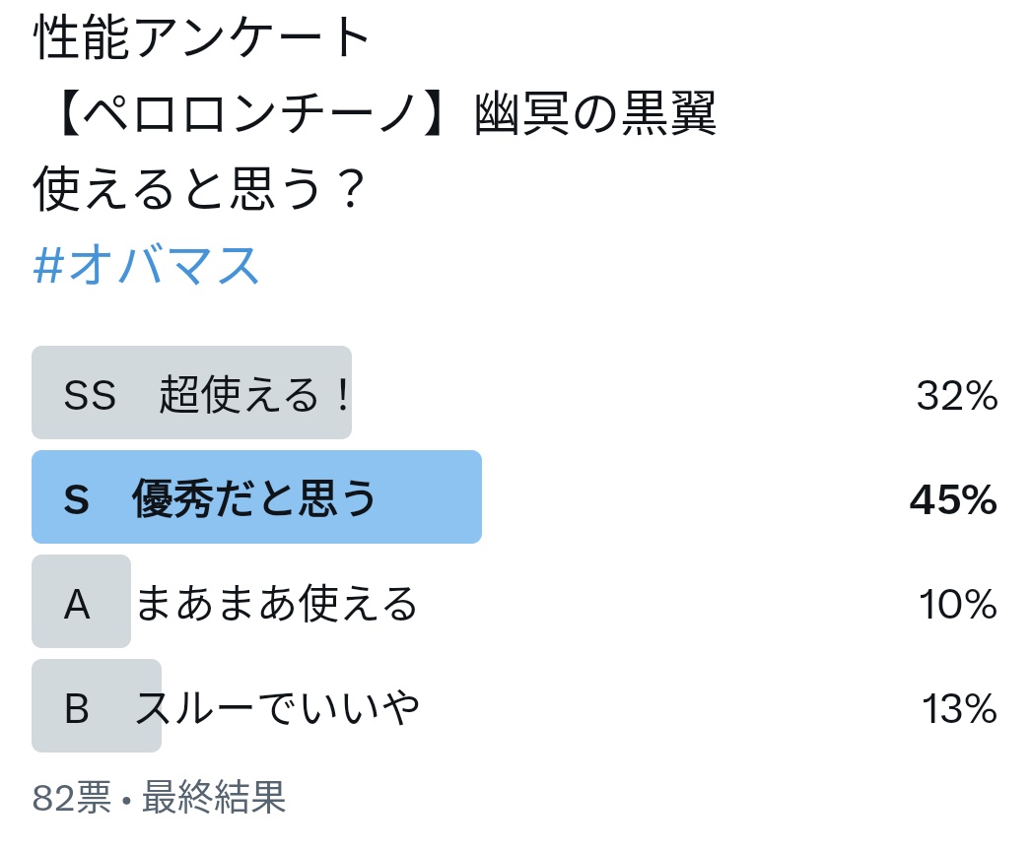Click the gray bar behind B option
This screenshot has height=851, width=1031.
pyautogui.click(x=96, y=706)
